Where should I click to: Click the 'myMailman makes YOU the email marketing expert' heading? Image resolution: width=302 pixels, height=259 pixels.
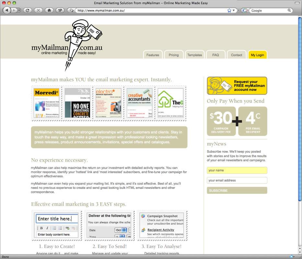click(x=101, y=79)
